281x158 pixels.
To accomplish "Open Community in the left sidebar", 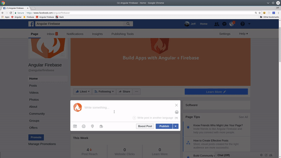I will tap(37, 114).
